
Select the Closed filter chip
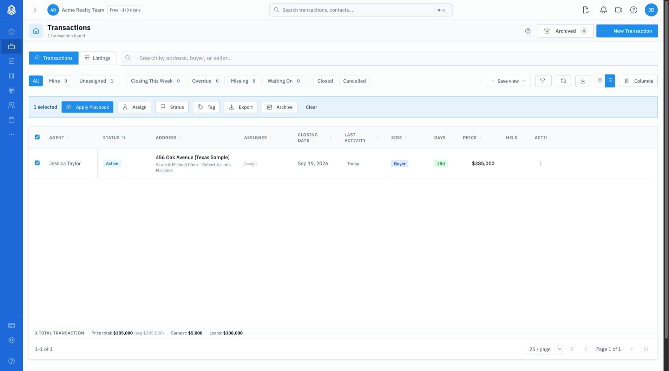coord(325,81)
